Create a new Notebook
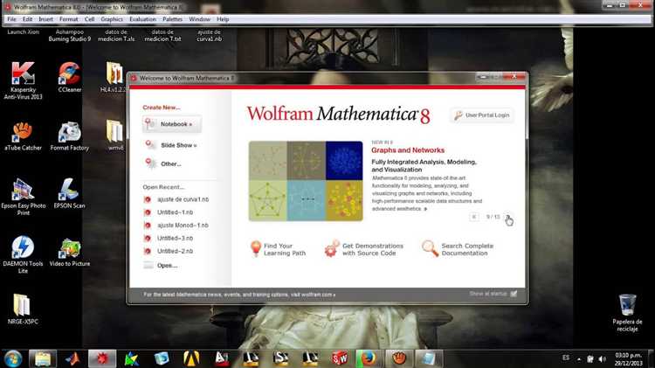The image size is (655, 368). 172,124
